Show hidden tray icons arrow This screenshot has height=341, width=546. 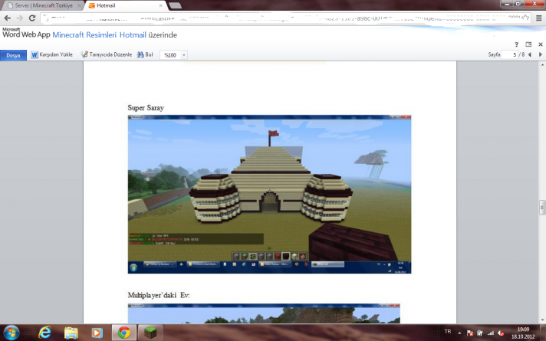click(x=459, y=333)
